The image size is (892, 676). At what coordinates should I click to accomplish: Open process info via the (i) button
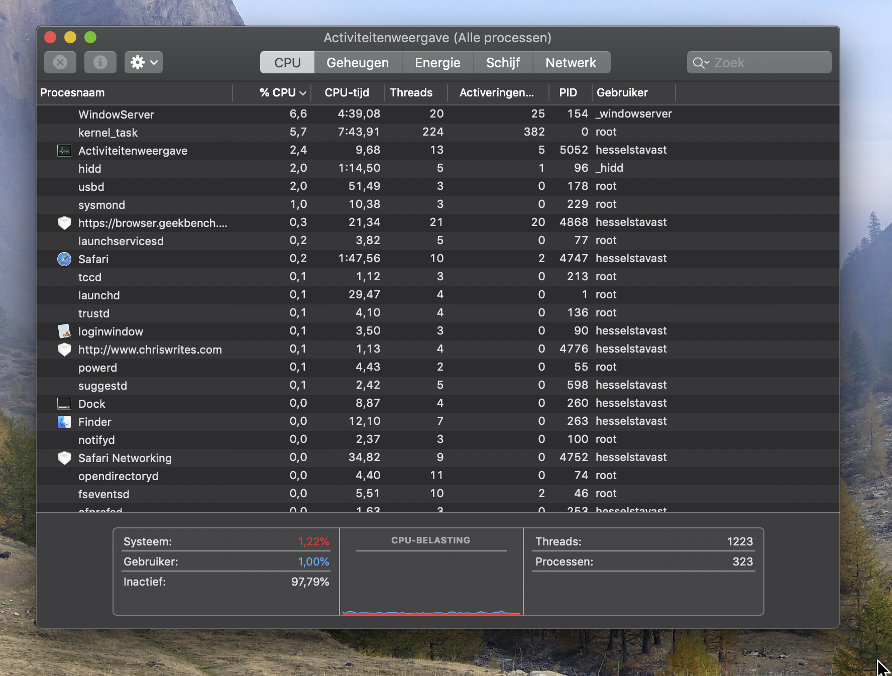click(100, 62)
